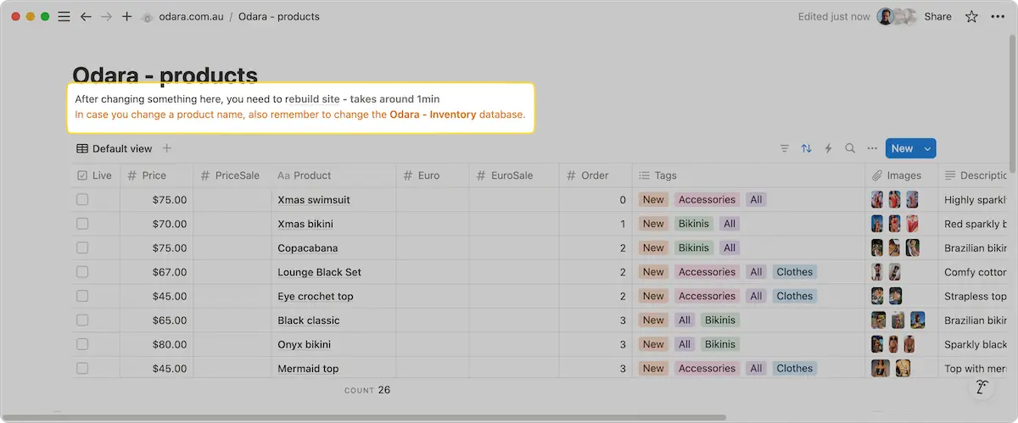Open the filter icon in database toolbar

click(784, 148)
